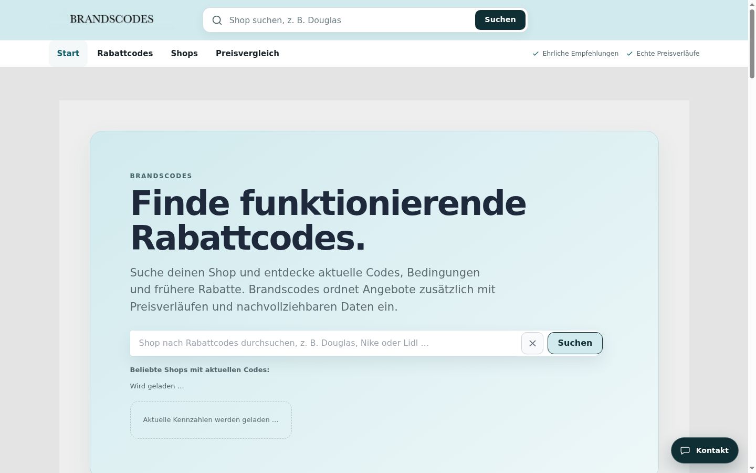The image size is (756, 473).
Task: Click the Aktuelle Kennzahlen werden geladen box
Action: (x=211, y=420)
